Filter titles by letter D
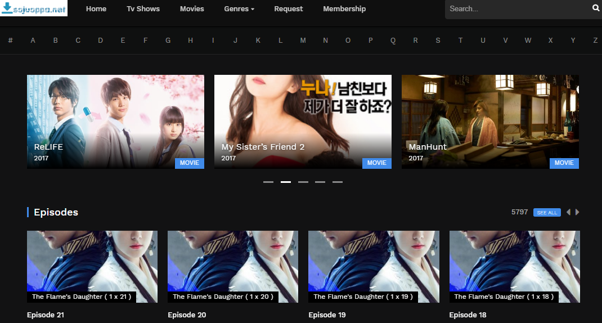The height and width of the screenshot is (323, 602). 100,41
